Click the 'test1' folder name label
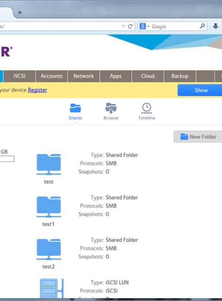The image size is (222, 301). pos(48,224)
